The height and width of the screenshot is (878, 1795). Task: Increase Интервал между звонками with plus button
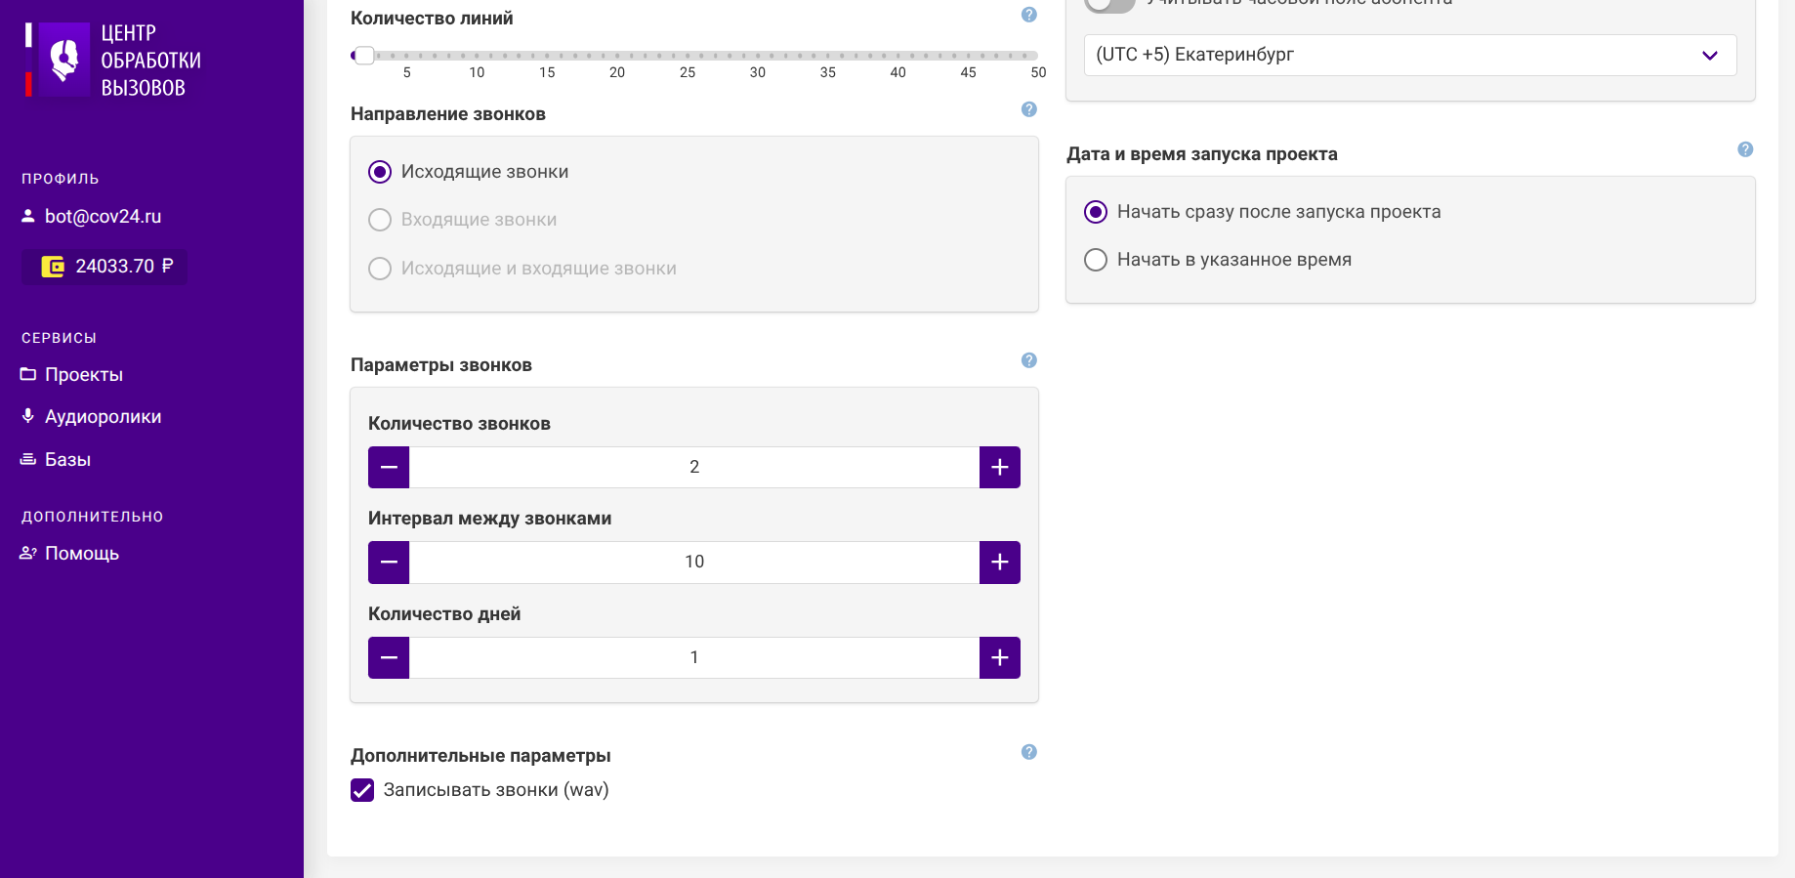click(1000, 563)
